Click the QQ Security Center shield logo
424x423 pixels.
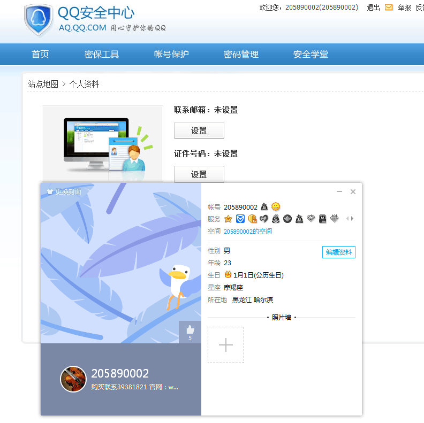38,19
